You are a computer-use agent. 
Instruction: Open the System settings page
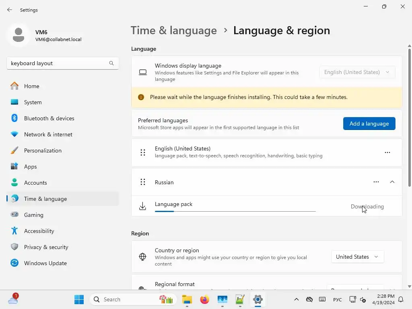pos(62,102)
